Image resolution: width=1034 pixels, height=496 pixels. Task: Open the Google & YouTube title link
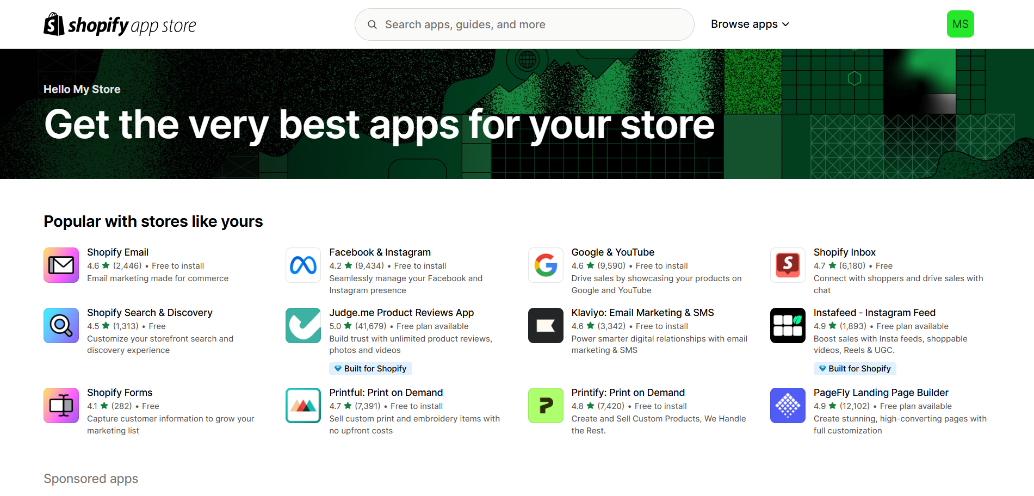click(x=612, y=252)
